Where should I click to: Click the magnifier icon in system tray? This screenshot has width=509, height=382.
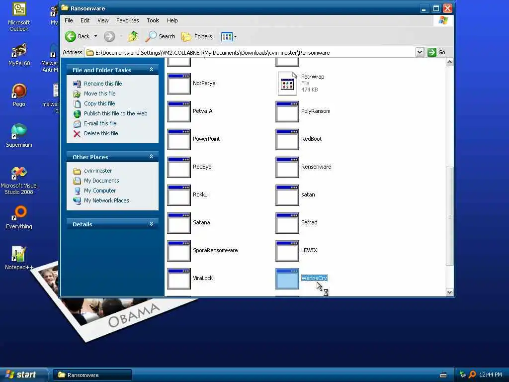(x=472, y=375)
